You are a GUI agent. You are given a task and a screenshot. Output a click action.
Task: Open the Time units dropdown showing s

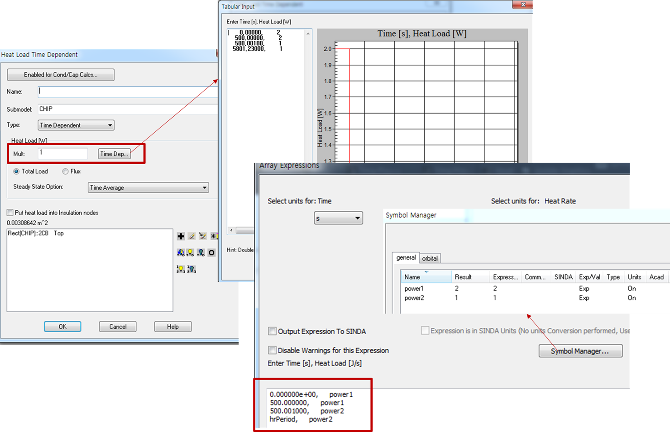point(338,218)
